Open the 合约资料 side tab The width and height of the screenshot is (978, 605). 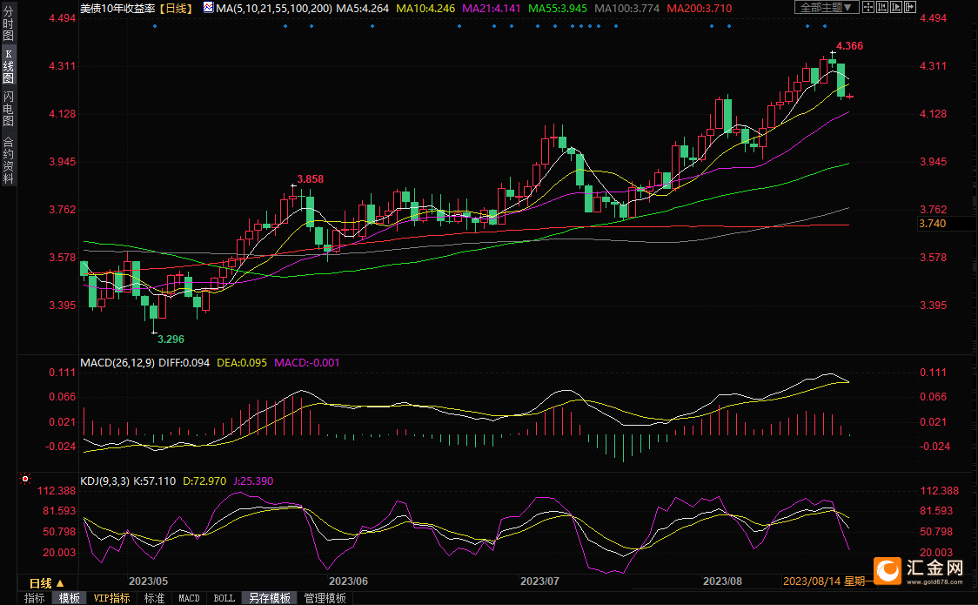(x=9, y=160)
